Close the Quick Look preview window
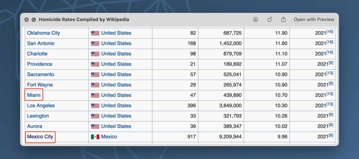The height and width of the screenshot is (159, 359). tap(26, 19)
